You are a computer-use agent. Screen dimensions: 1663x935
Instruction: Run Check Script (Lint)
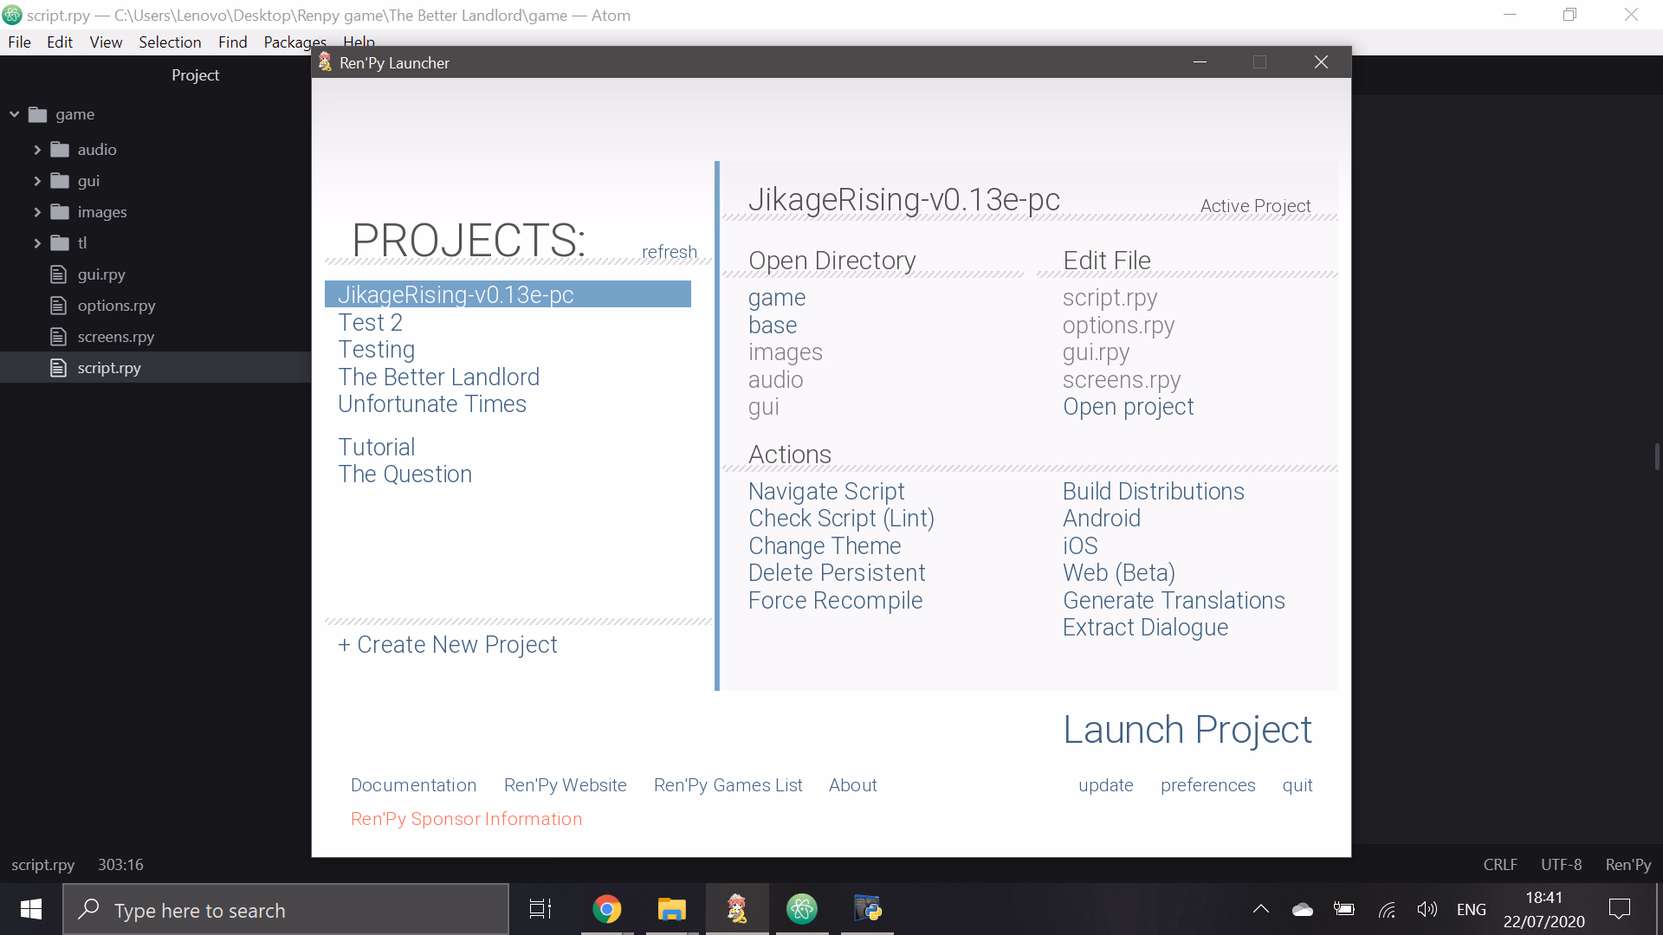(x=841, y=519)
